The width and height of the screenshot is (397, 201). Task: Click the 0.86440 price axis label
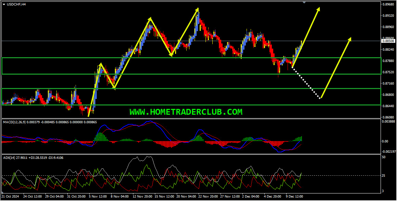(x=388, y=106)
